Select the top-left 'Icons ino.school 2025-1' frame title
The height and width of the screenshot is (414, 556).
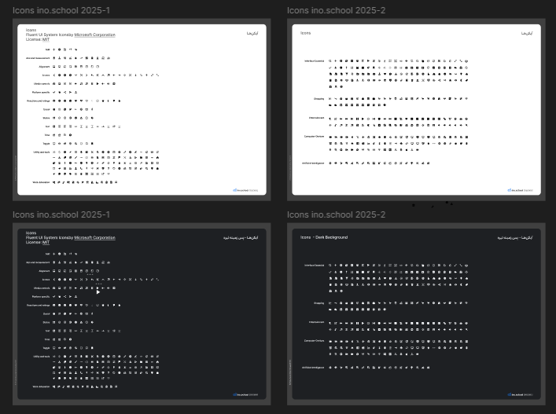[x=61, y=10]
